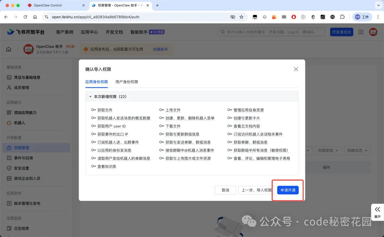Click the 展开 panel expander

click(377, 212)
